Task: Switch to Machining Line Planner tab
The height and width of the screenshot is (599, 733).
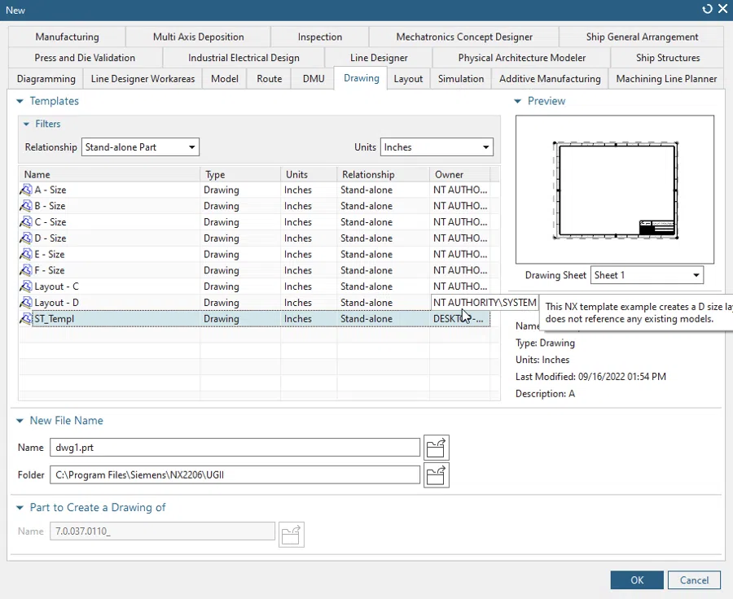Action: (666, 78)
